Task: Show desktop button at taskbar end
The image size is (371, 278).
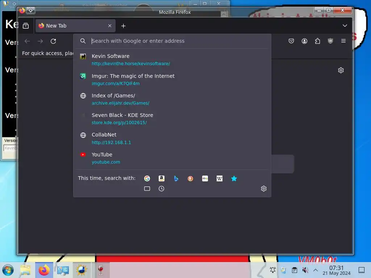Action: pos(362,270)
